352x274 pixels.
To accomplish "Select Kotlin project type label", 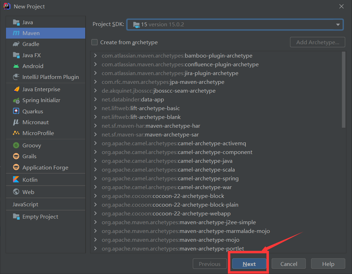I will [x=30, y=180].
